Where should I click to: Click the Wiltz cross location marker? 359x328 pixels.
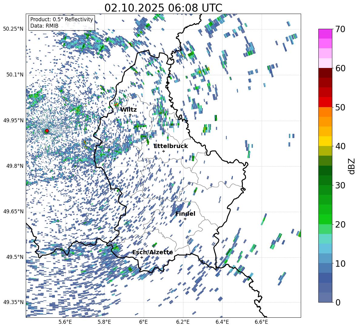pos(130,115)
